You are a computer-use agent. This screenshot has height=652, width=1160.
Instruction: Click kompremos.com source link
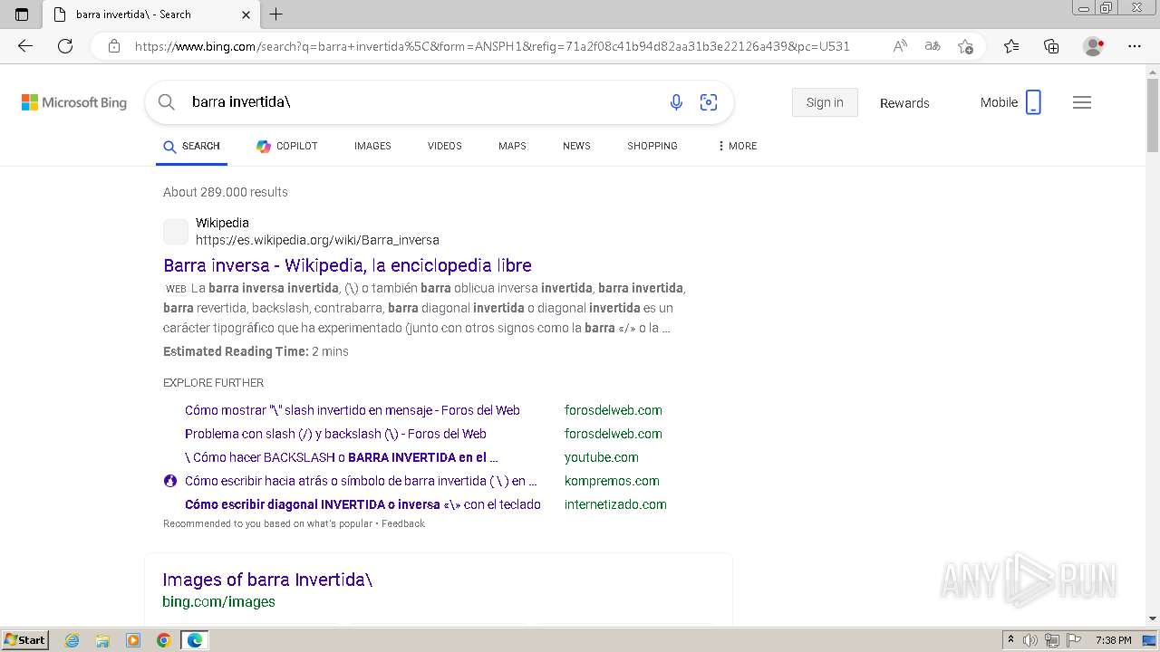pos(612,481)
